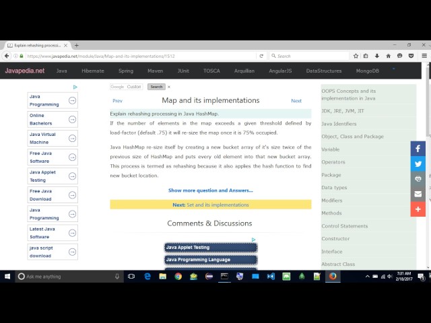
Task: Open 'JDK, JRE, JVM, JIT' topic
Action: tap(343, 111)
